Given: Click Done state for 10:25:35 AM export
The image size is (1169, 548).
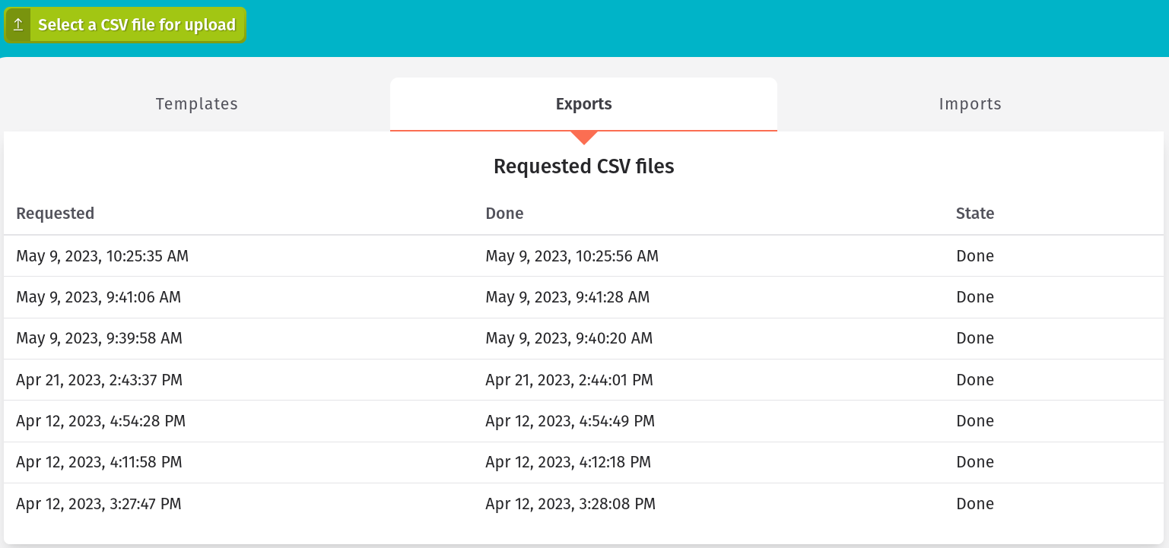Looking at the screenshot, I should [975, 256].
